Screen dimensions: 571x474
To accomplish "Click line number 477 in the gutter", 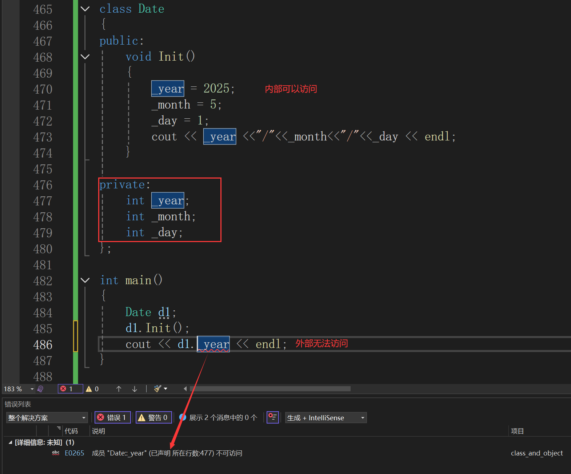I will pos(43,201).
